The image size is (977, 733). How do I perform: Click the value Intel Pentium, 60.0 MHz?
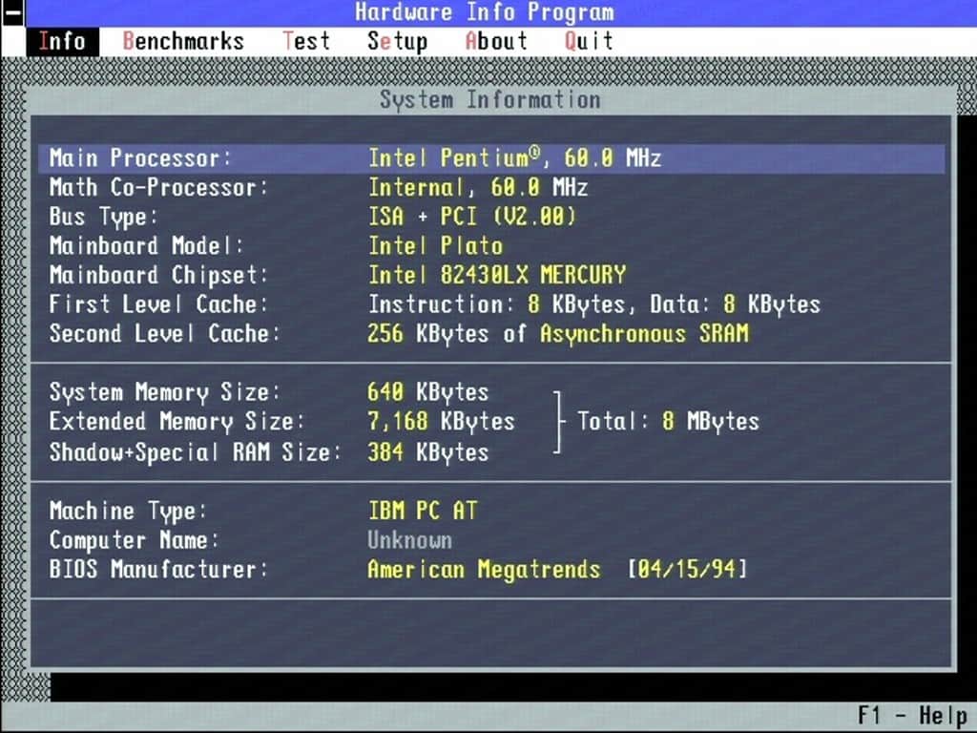tap(514, 158)
